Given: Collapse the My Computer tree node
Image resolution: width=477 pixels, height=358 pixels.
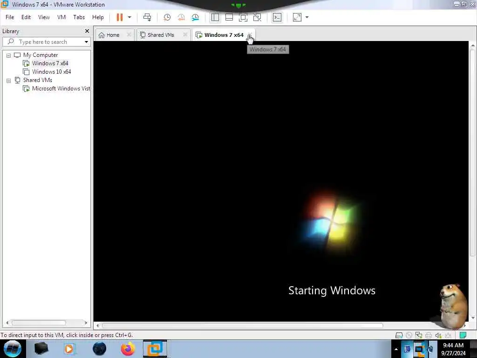Looking at the screenshot, I should click(x=8, y=55).
